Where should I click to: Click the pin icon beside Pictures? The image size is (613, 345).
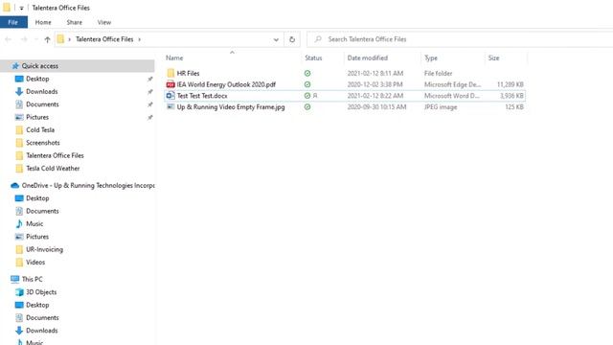pos(149,117)
